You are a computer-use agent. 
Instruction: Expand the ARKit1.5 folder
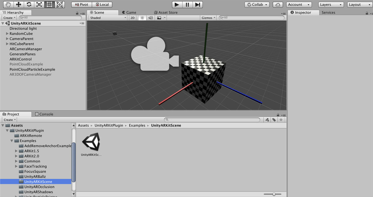coord(16,151)
